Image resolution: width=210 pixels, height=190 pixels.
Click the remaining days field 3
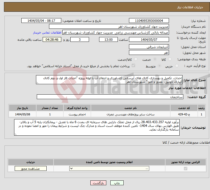pos(80,39)
